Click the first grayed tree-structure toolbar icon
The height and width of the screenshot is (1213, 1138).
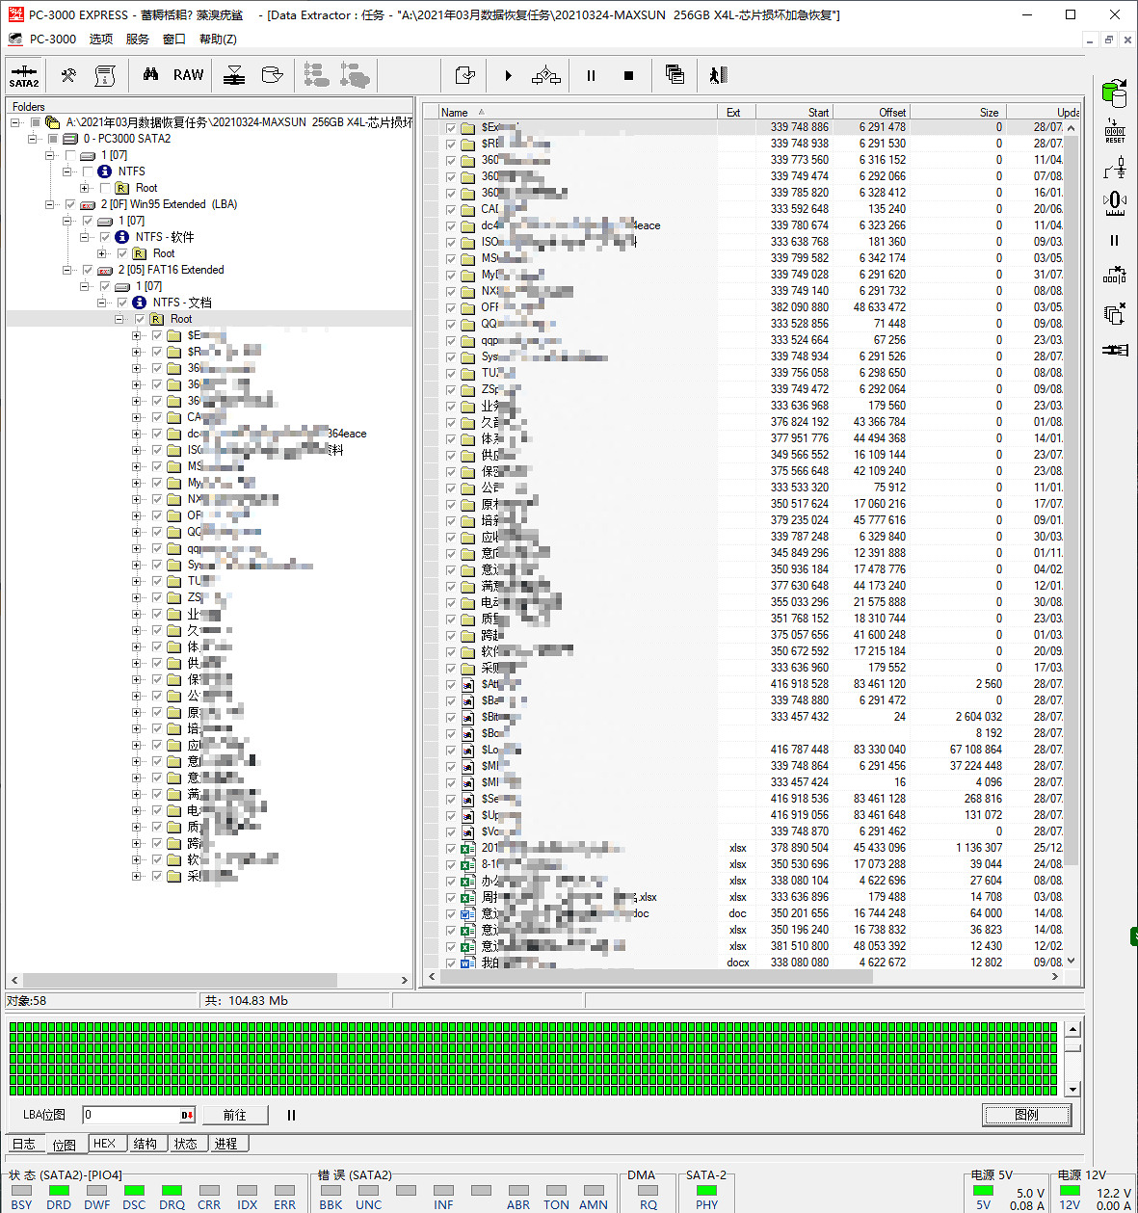316,75
